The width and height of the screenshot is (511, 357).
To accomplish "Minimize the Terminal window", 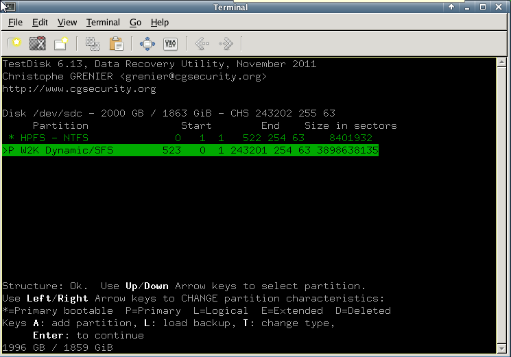I will [x=467, y=7].
